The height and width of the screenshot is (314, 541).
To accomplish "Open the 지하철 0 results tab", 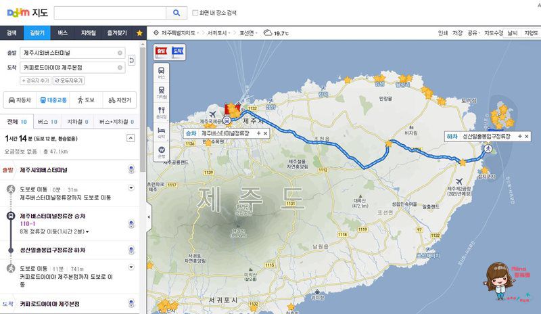I will click(78, 122).
